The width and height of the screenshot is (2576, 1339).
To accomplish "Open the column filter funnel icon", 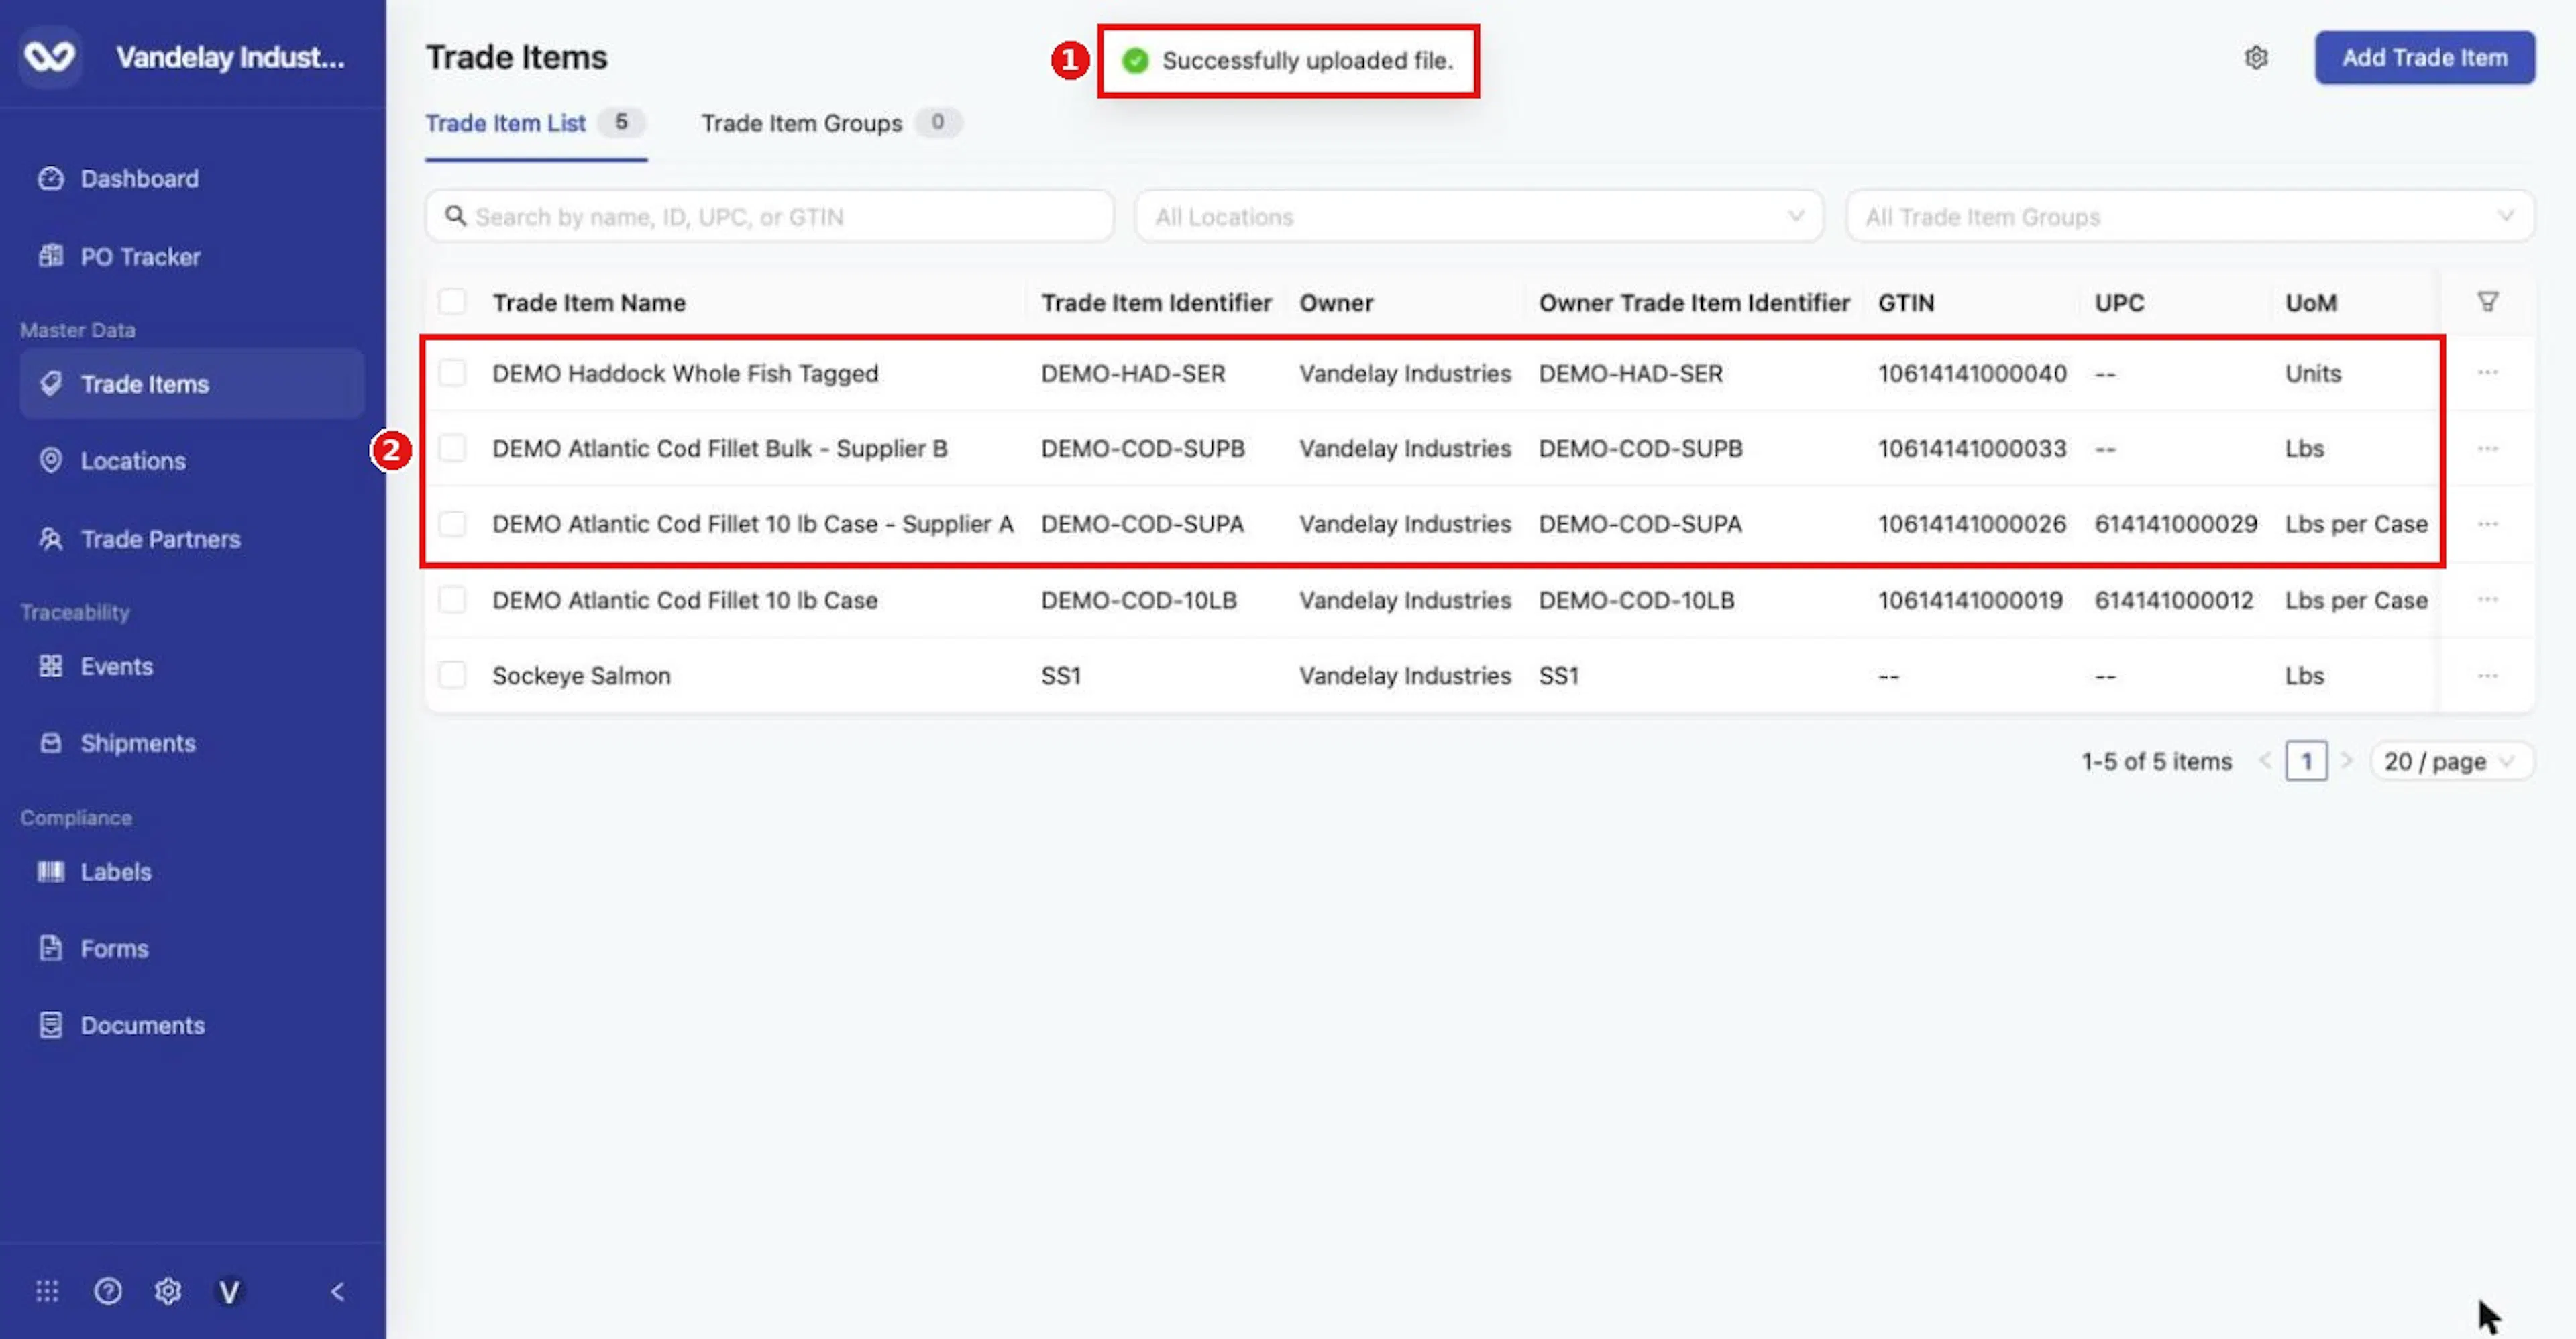I will click(2487, 302).
